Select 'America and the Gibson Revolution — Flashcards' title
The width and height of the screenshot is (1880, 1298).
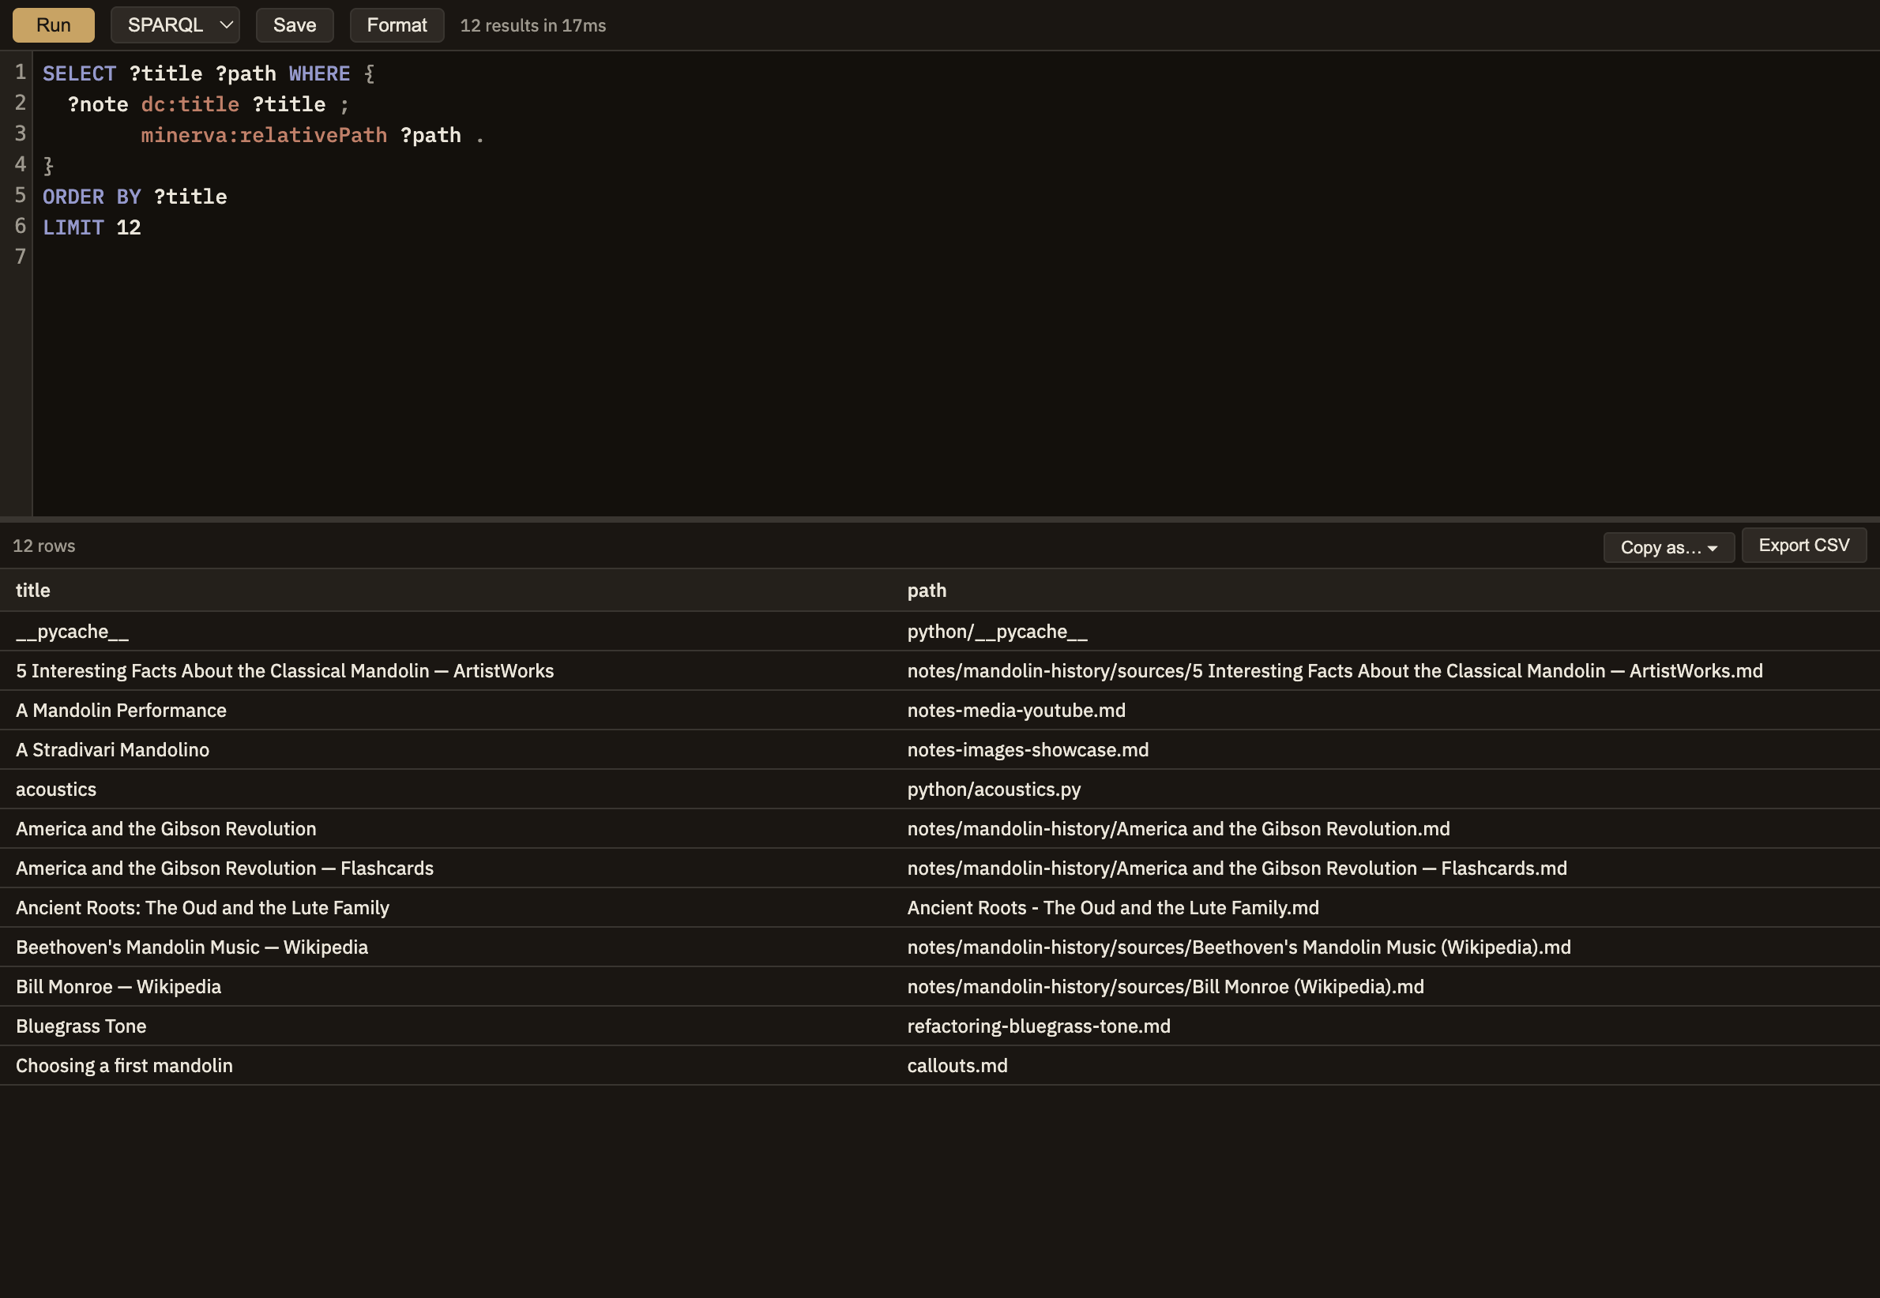click(446, 868)
